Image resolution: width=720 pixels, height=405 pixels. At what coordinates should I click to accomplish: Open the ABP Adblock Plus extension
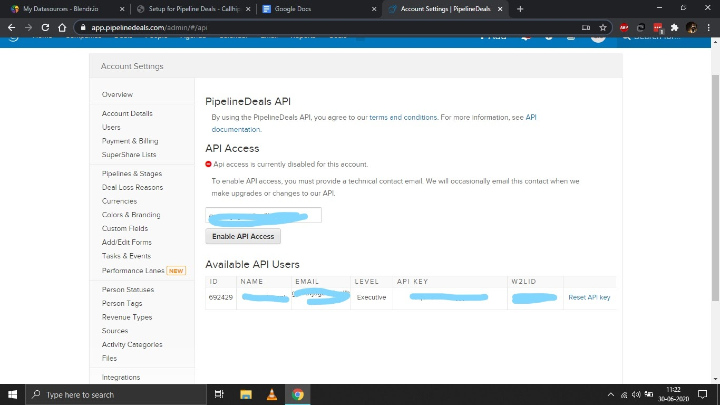point(624,27)
